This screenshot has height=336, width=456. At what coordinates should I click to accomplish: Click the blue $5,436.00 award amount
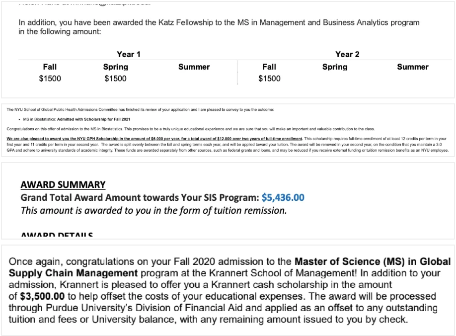tap(283, 197)
